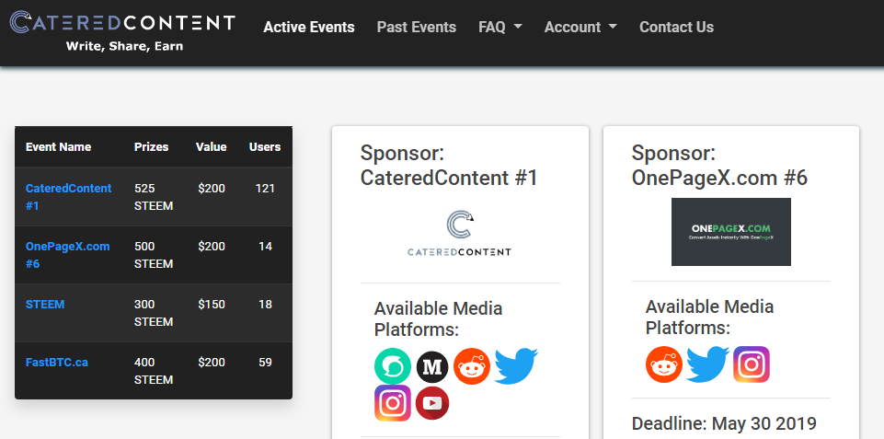The height and width of the screenshot is (439, 884).
Task: Open the STEEM event link in table
Action: point(45,304)
